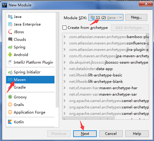This screenshot has height=141, width=154.
Task: Click the Java module type icon
Action: pos(10,17)
